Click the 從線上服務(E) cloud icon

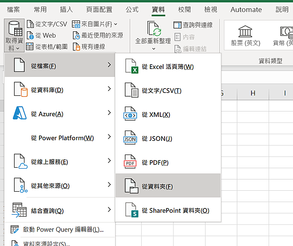[x=21, y=161]
